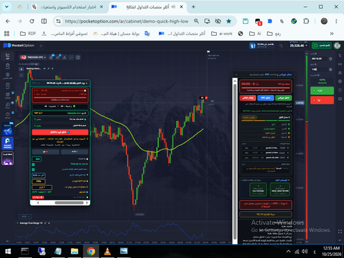
Task: Expand the account balance 29,528.40 dropdown
Action: (298, 45)
